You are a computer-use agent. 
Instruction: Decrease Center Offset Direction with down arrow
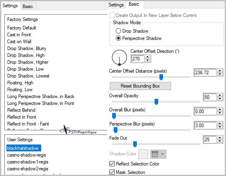tap(147, 61)
